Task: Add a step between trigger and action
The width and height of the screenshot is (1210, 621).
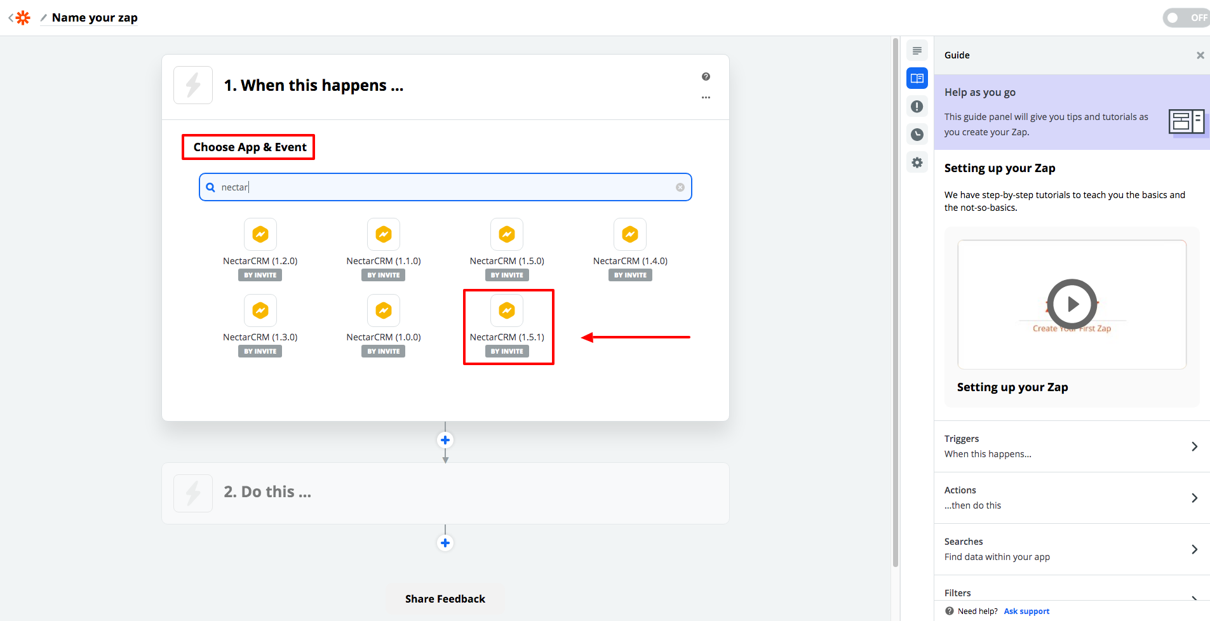Action: pos(445,440)
